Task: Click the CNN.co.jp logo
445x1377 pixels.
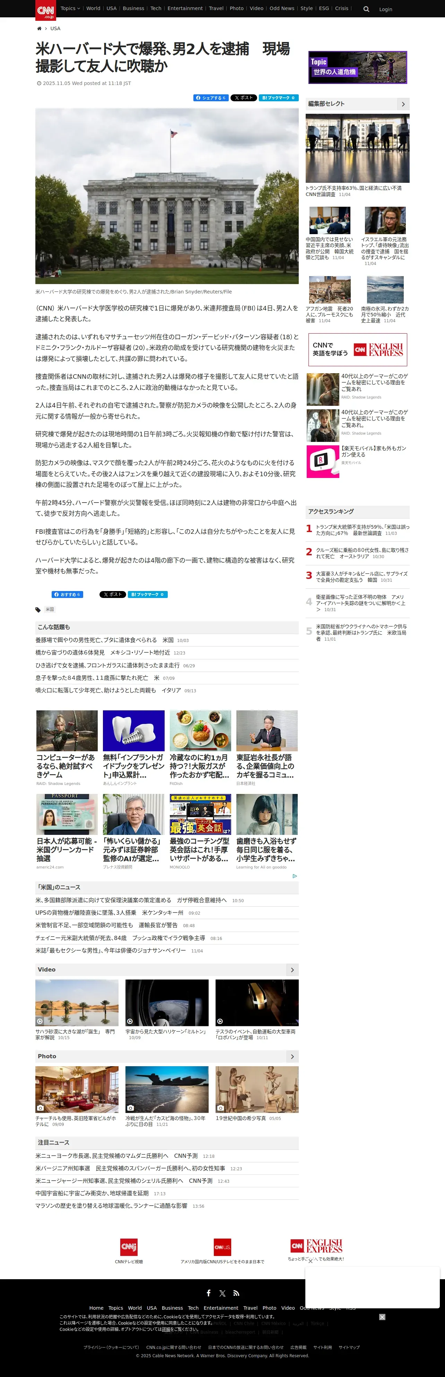Action: [45, 10]
